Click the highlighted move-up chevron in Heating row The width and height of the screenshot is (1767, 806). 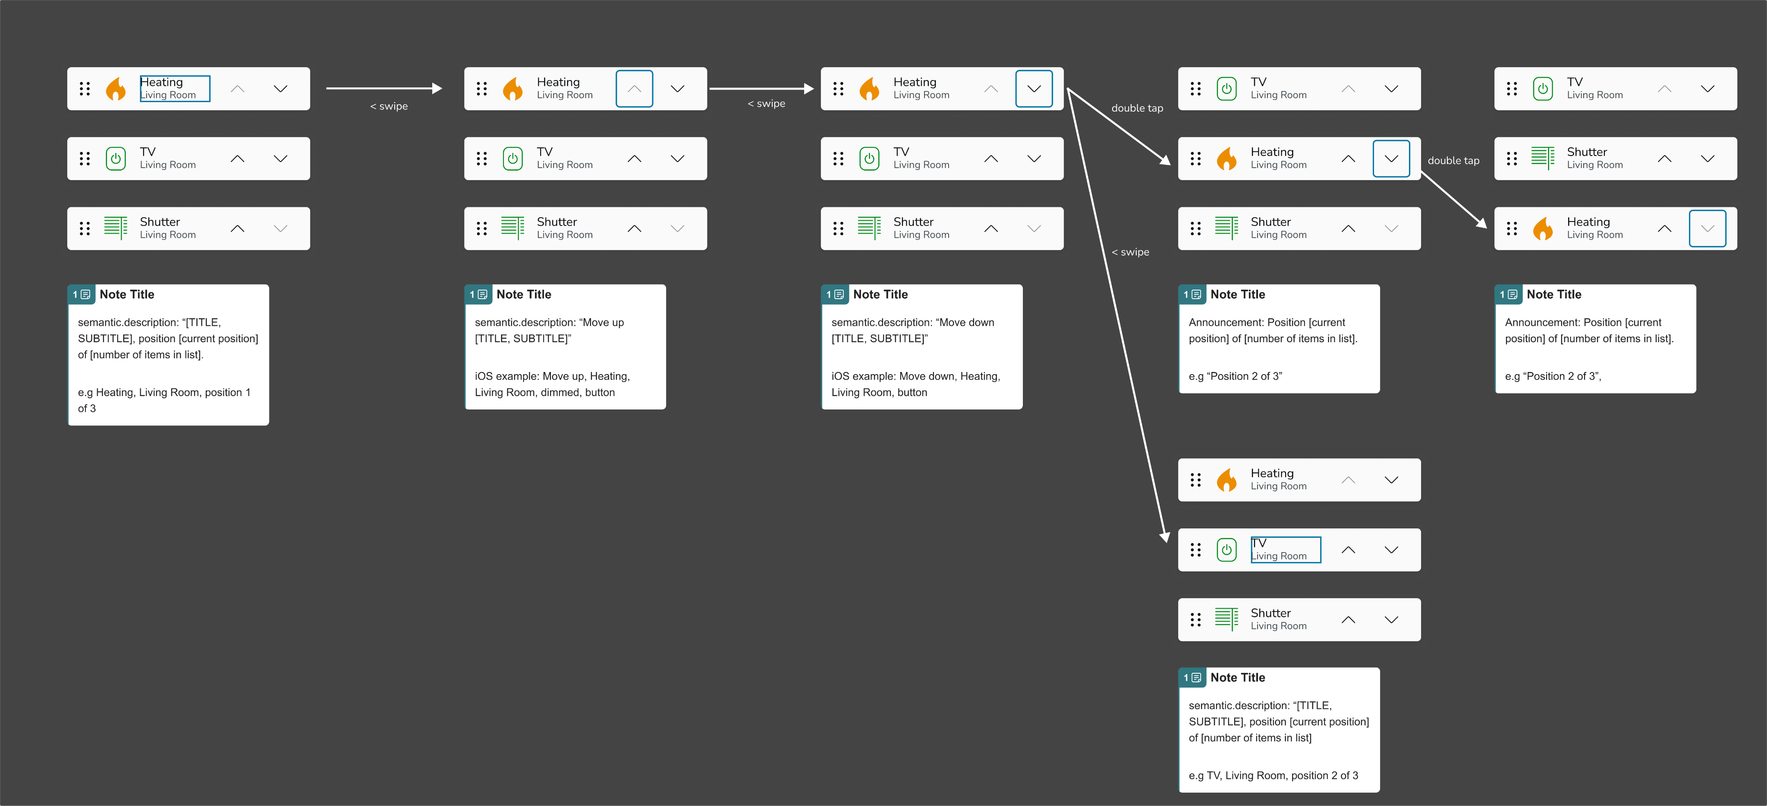point(635,88)
